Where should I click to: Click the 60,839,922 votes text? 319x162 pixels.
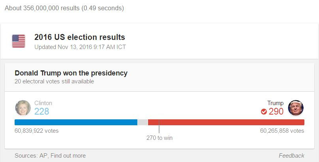click(36, 130)
